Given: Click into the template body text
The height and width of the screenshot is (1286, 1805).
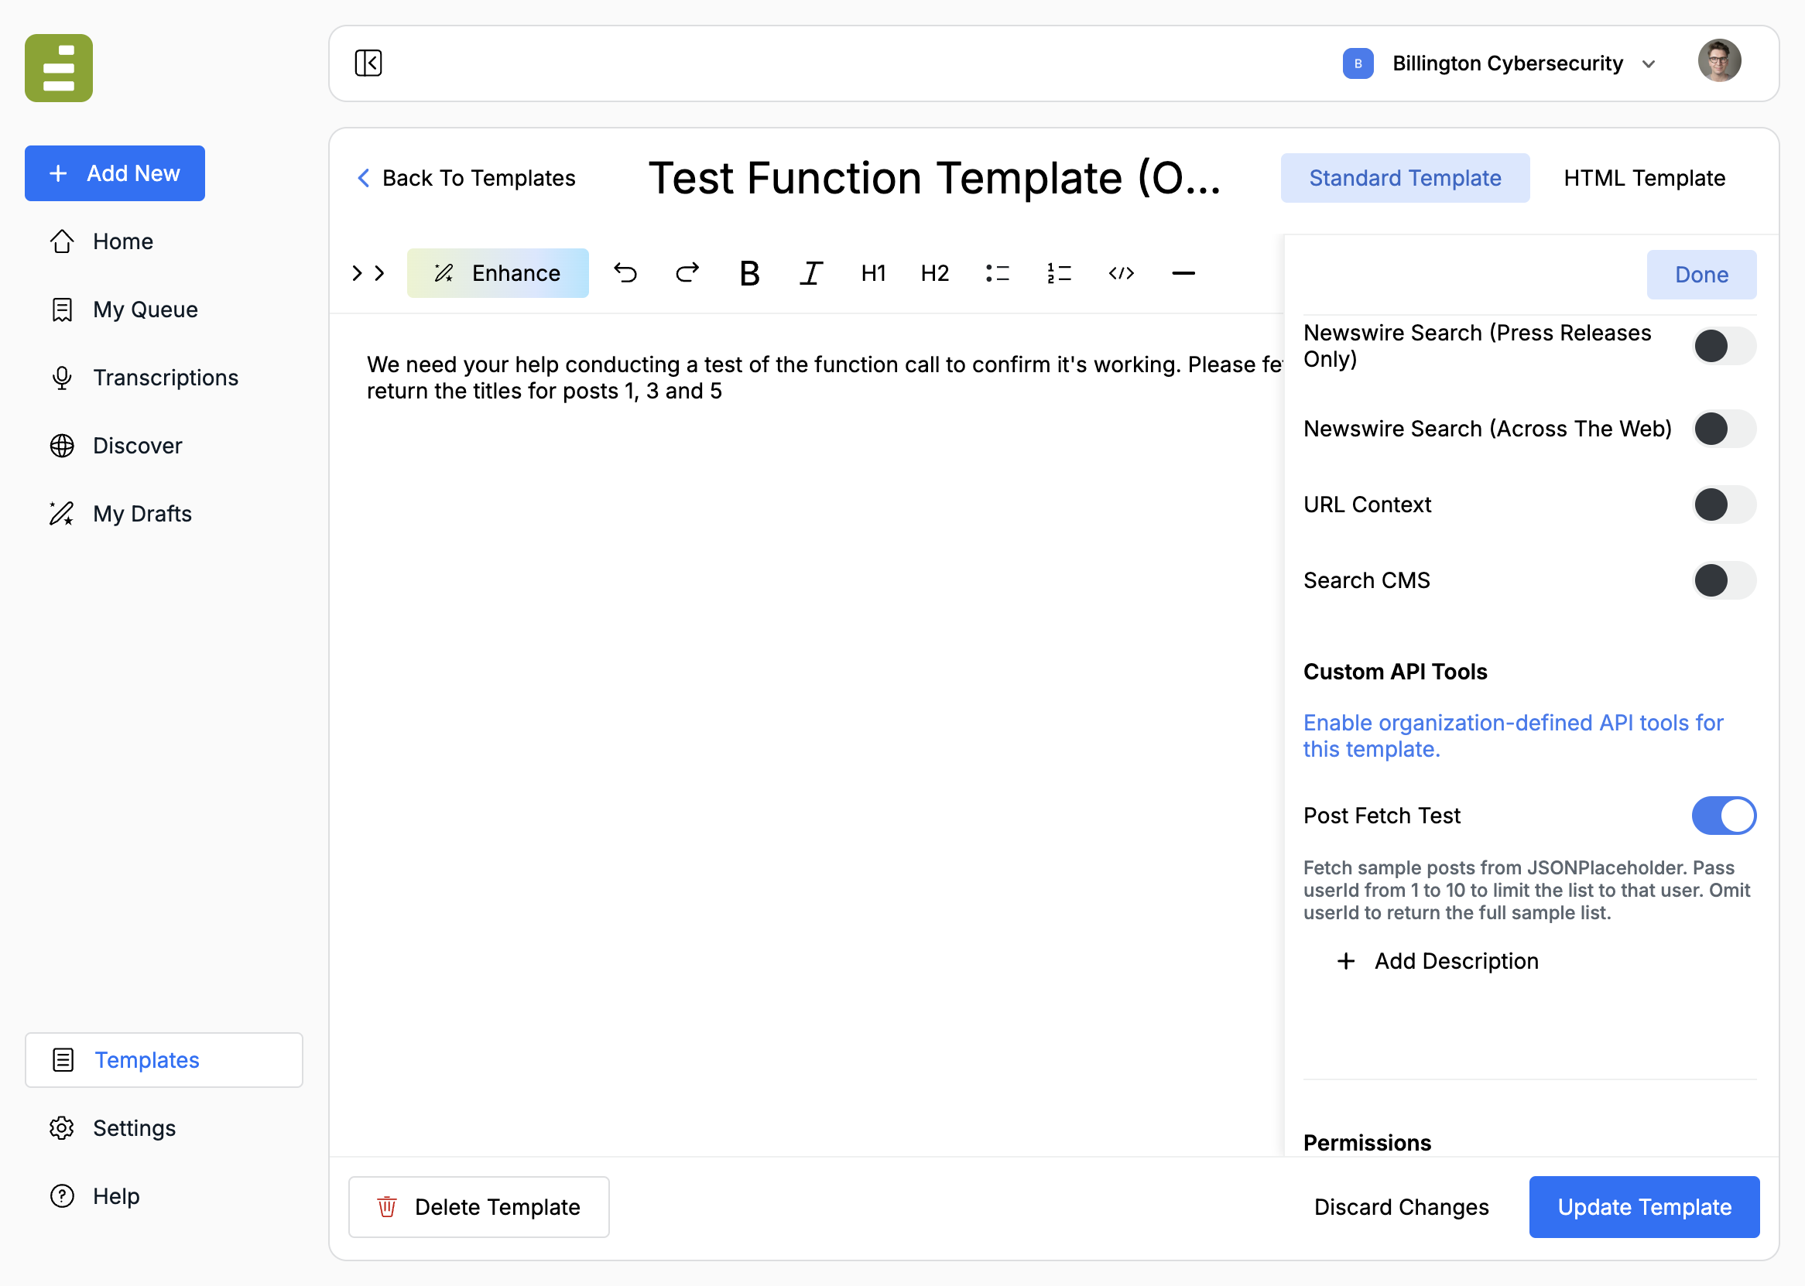Looking at the screenshot, I should [824, 378].
